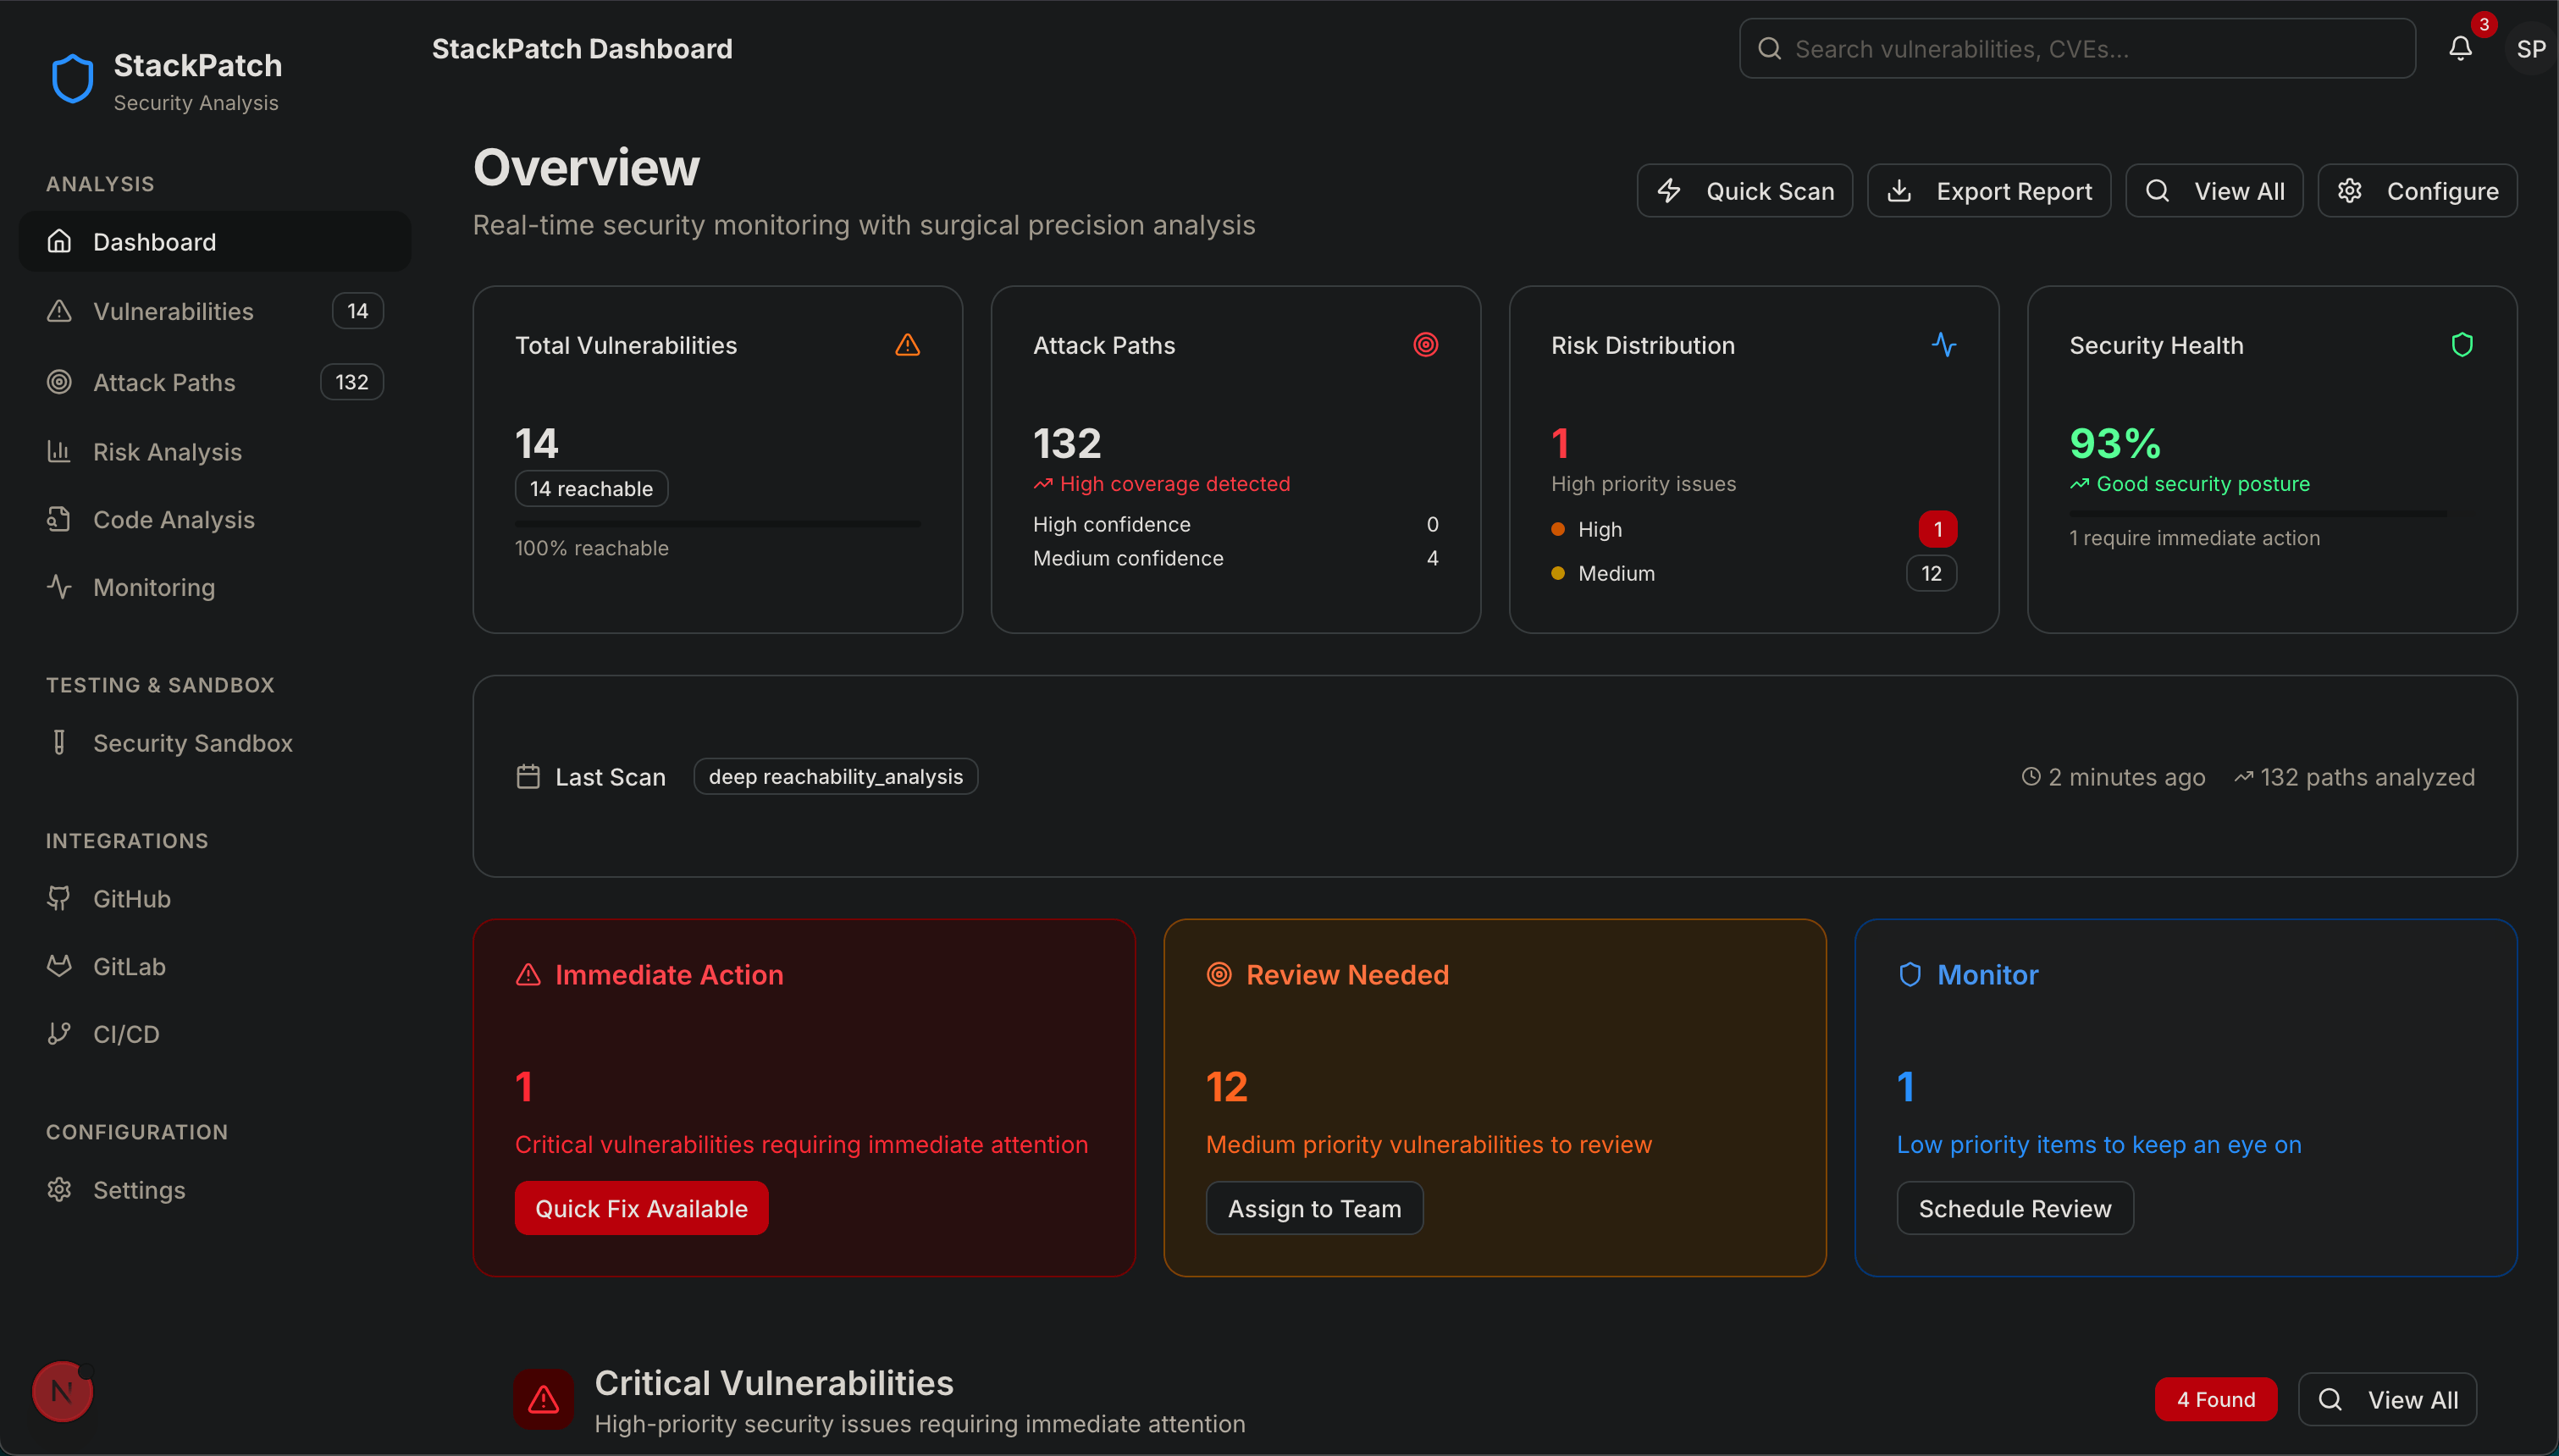Screen dimensions: 2559x1456
Task: Click the Code Analysis file icon
Action: coord(59,519)
